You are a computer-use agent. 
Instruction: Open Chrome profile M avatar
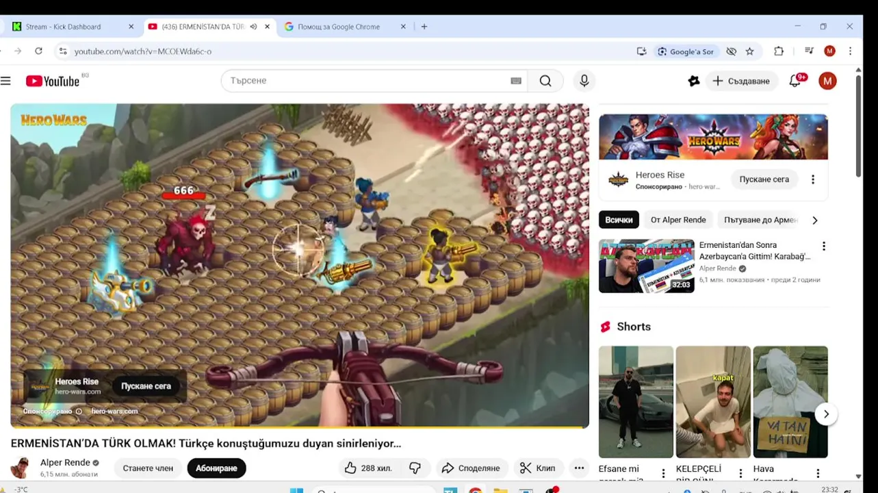pyautogui.click(x=829, y=51)
